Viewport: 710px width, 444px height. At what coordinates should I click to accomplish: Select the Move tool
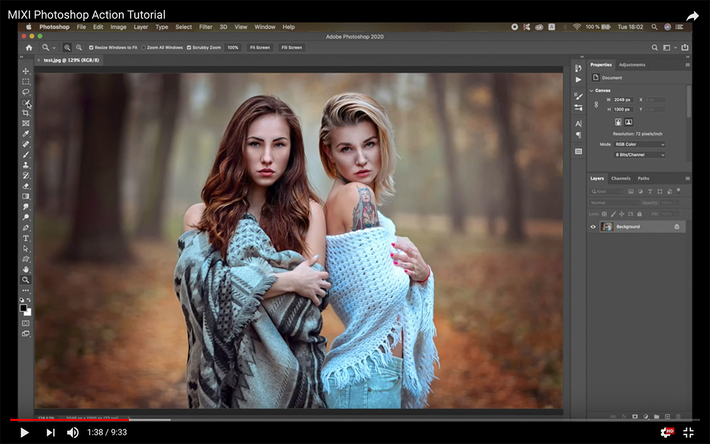coord(26,71)
